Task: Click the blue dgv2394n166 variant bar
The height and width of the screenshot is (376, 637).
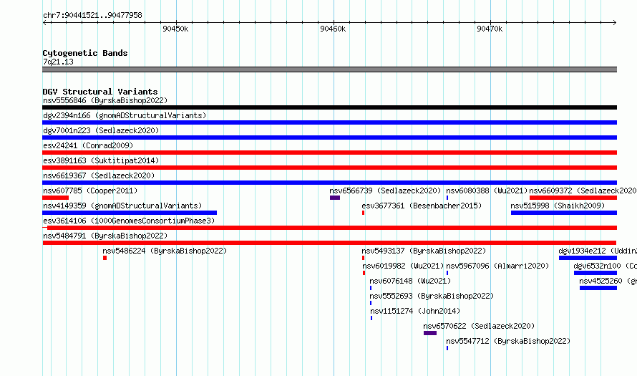Action: [329, 122]
